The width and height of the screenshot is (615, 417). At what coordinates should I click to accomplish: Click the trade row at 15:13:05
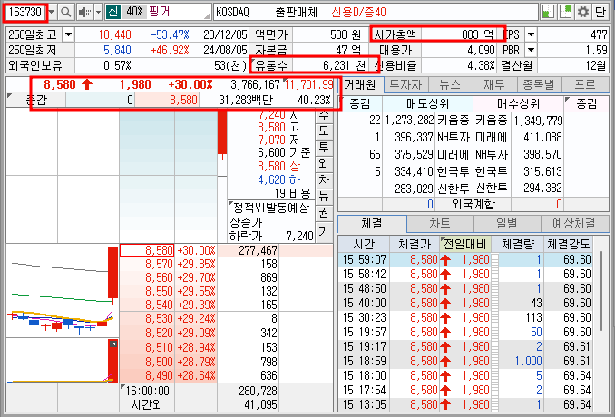pos(465,404)
